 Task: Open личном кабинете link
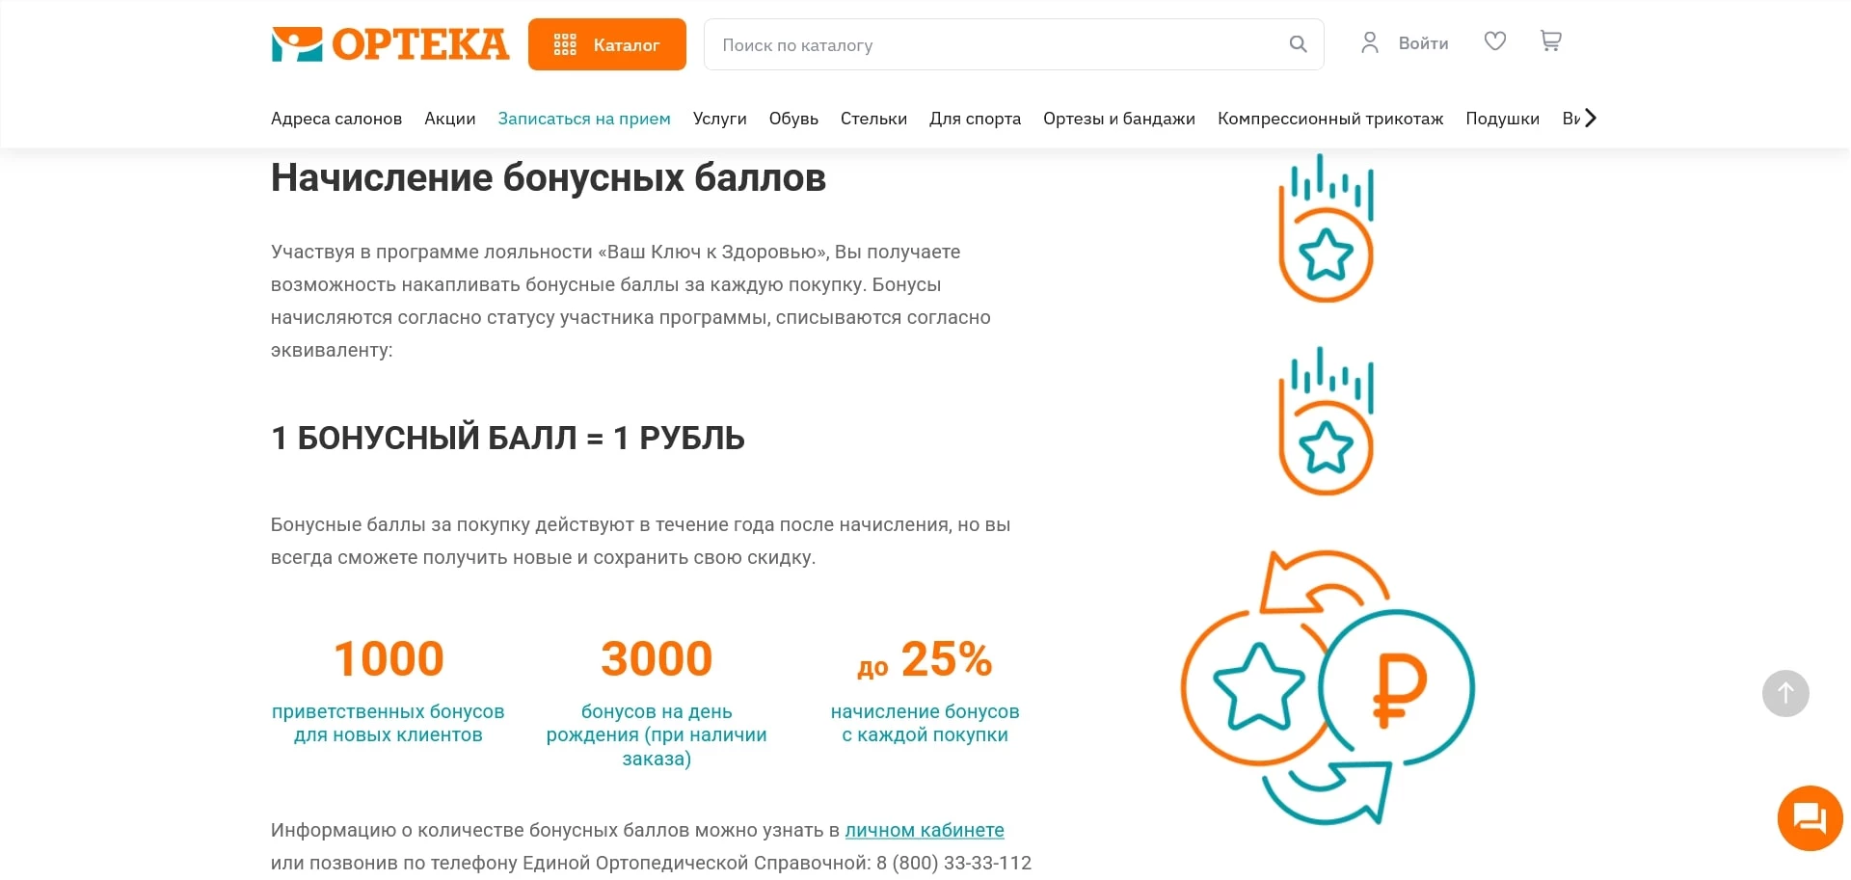click(x=925, y=830)
